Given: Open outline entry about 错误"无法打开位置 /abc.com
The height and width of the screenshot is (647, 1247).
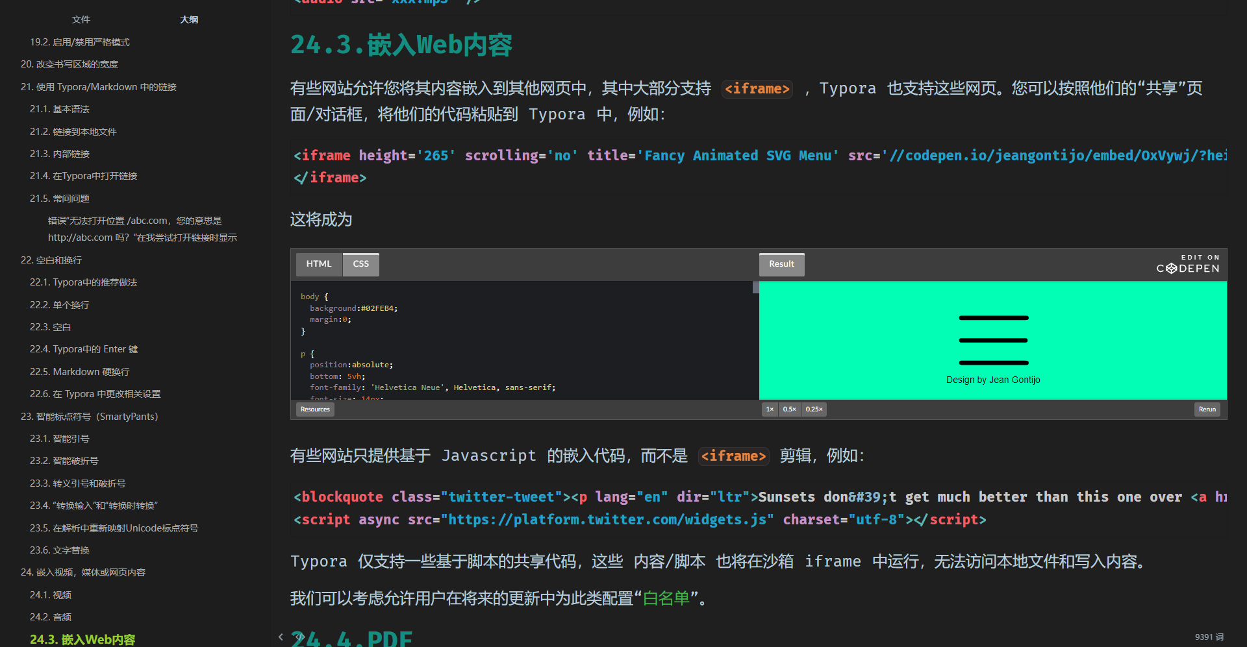Looking at the screenshot, I should [142, 229].
